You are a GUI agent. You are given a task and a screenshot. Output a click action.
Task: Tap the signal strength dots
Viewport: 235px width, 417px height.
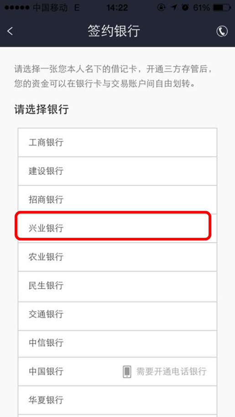tap(17, 8)
